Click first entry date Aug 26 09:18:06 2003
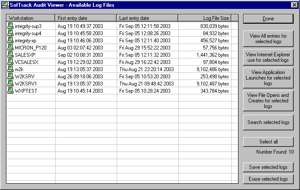The image size is (300, 190). (x=80, y=77)
